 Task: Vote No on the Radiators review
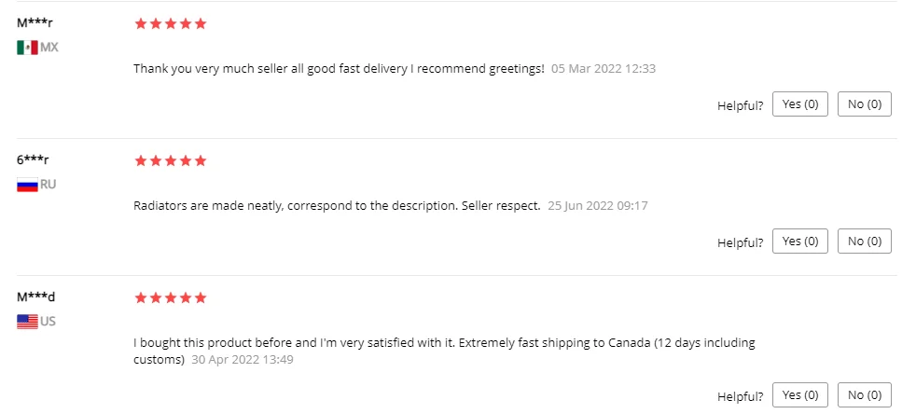pos(865,241)
